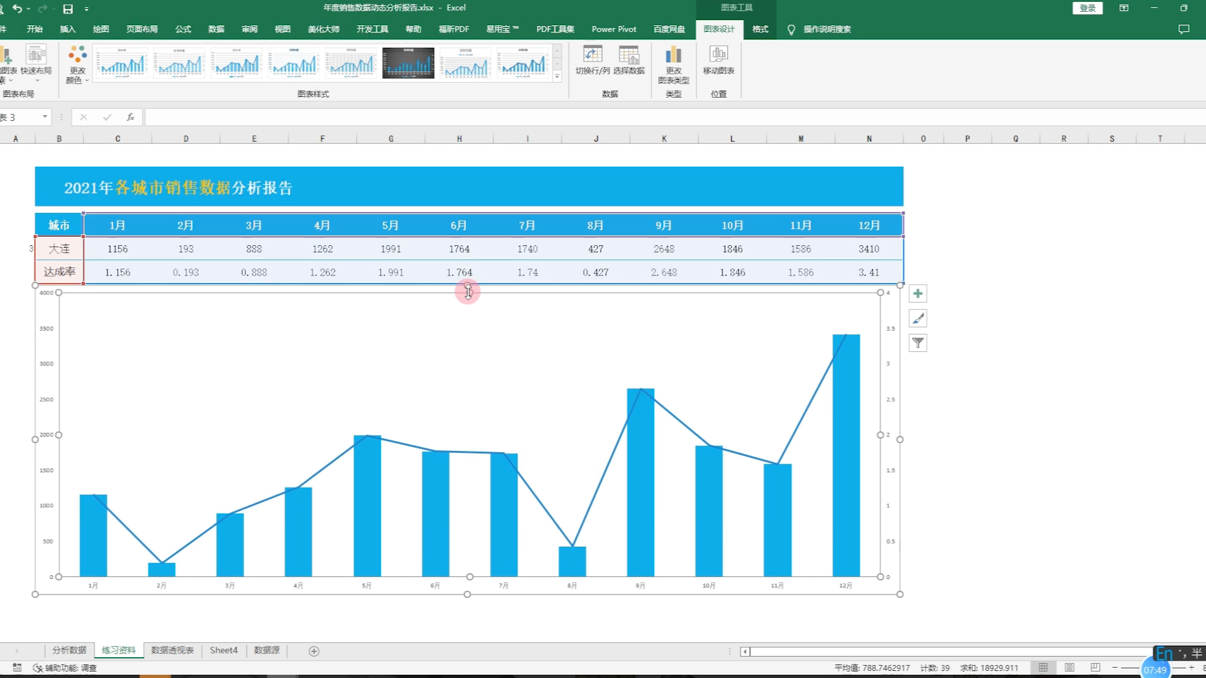The image size is (1206, 678).
Task: Expand the chart styles gallery More arrow
Action: pyautogui.click(x=557, y=76)
